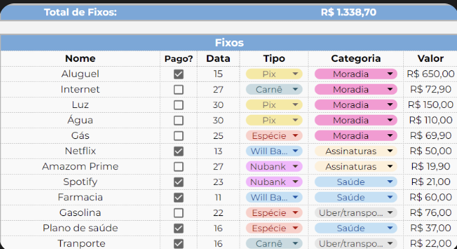
Task: Expand the Gás Espécie type dropdown
Action: pyautogui.click(x=274, y=136)
